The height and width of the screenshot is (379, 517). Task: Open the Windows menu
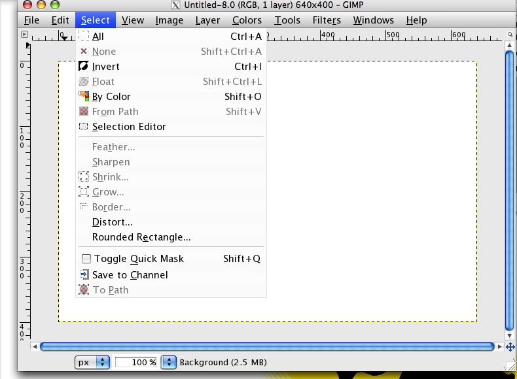pyautogui.click(x=374, y=20)
